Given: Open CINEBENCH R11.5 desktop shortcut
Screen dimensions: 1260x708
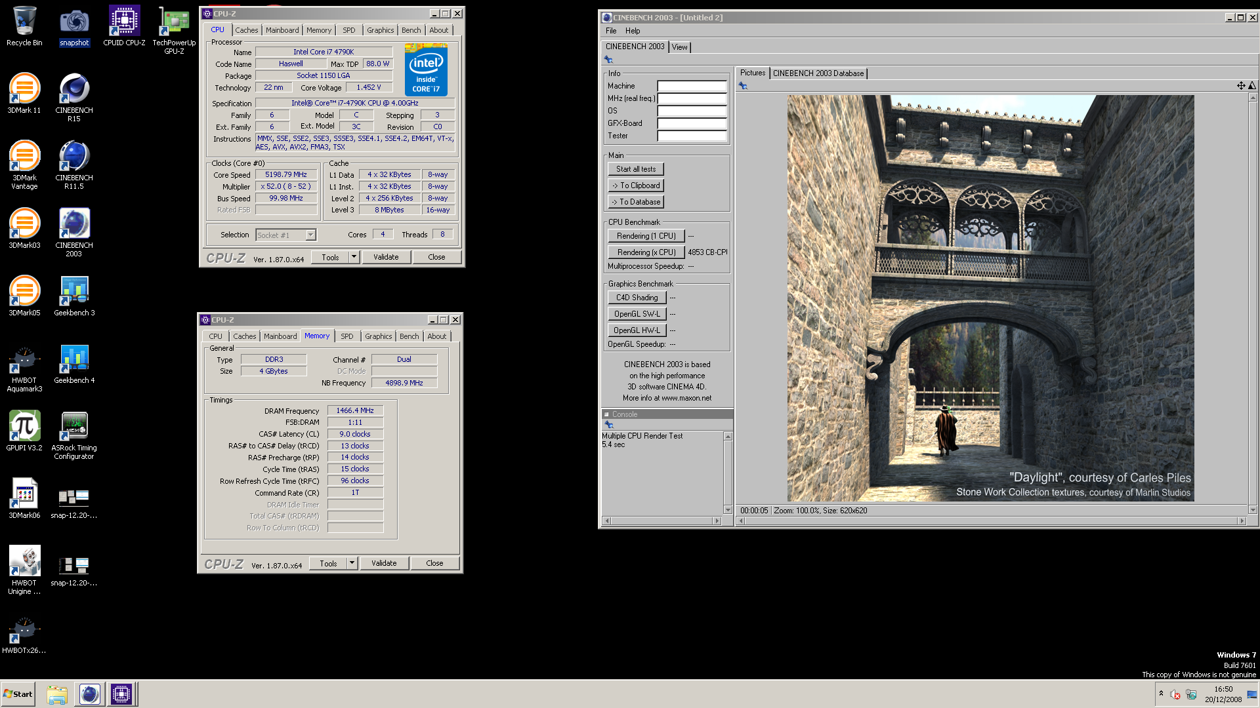Looking at the screenshot, I should click(x=74, y=165).
